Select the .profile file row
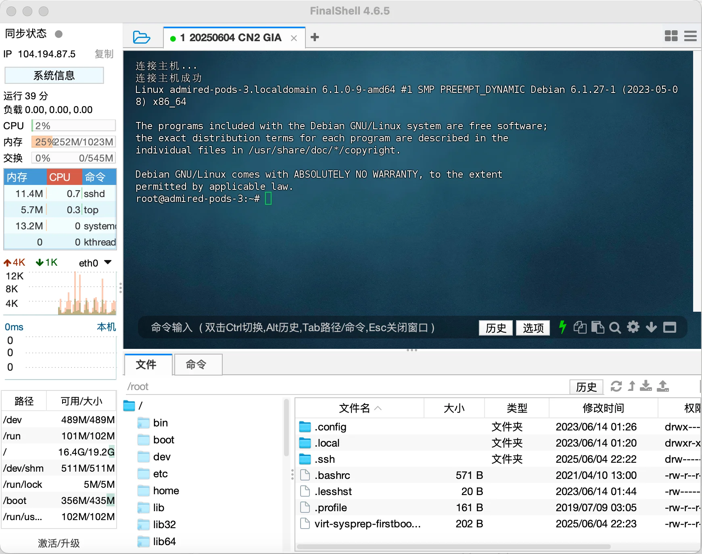The width and height of the screenshot is (702, 554). (x=498, y=507)
